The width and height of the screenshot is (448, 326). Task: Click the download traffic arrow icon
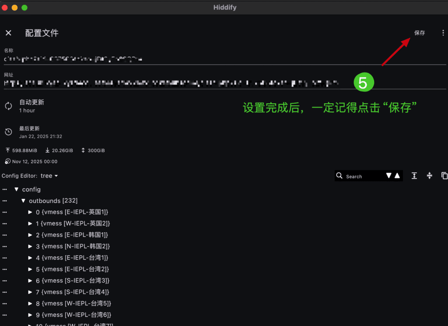pos(47,150)
